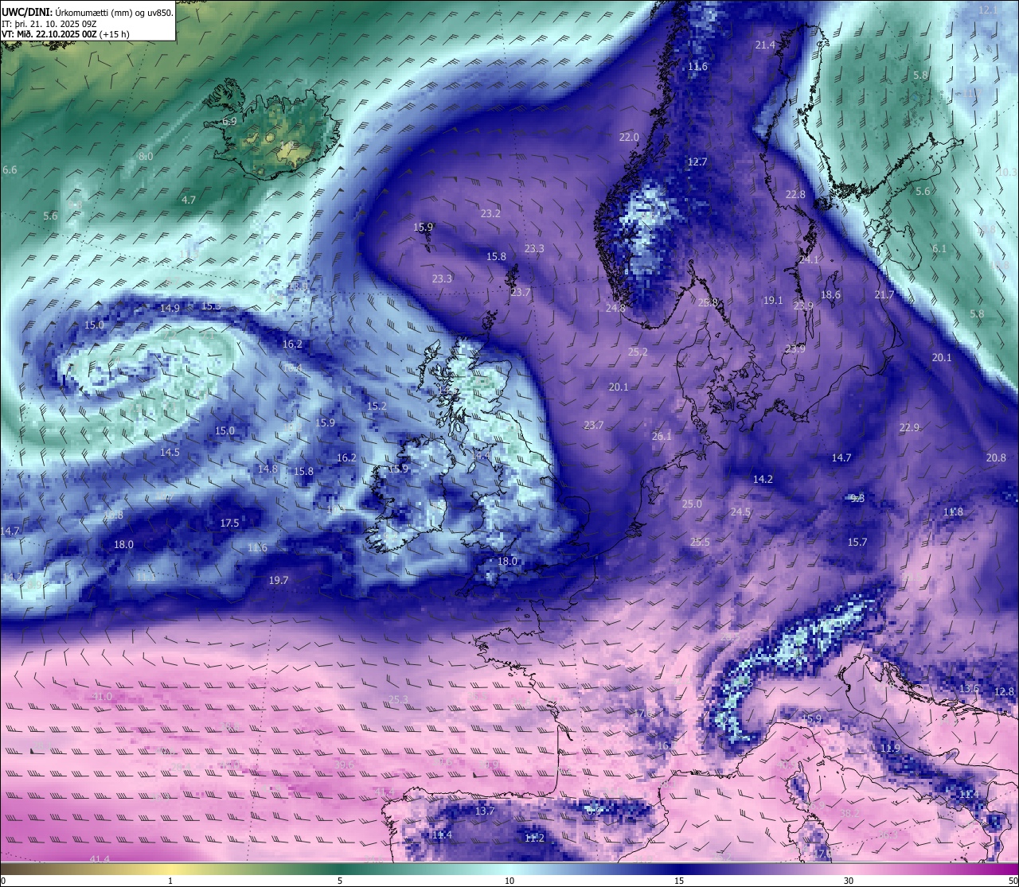
Task: Click the 12.7 value over Scandinavia
Action: click(x=697, y=162)
